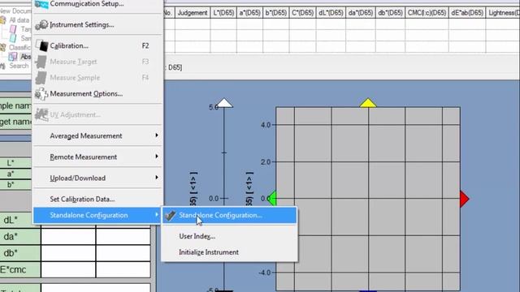Click the da* row label
520x292 pixels.
(19, 236)
